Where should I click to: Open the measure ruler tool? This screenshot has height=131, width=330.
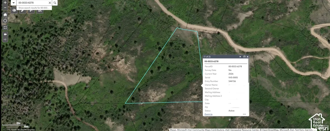[23, 10]
